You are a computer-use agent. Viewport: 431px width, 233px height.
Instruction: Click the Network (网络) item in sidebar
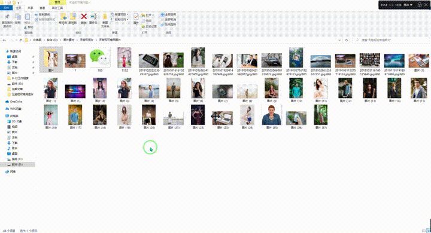pos(11,171)
